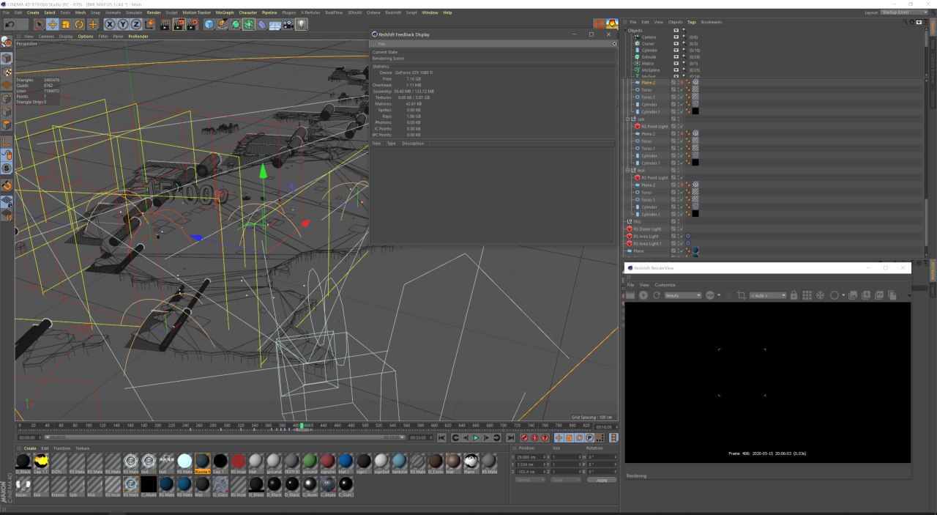The image size is (937, 515).
Task: Click timeline ruler at frame 200
Action: (x=157, y=425)
